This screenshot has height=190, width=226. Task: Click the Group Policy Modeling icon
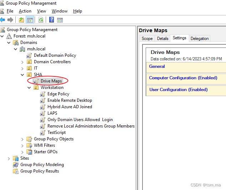click(x=16, y=165)
